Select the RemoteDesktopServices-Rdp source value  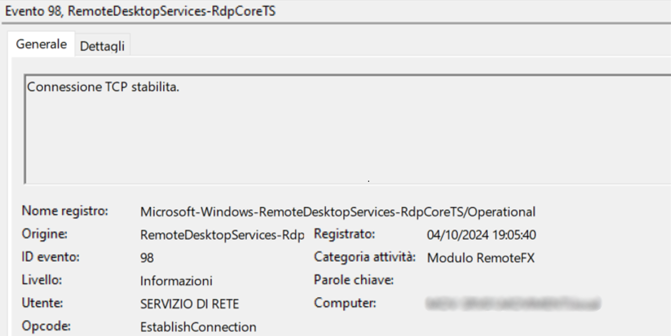tap(222, 235)
